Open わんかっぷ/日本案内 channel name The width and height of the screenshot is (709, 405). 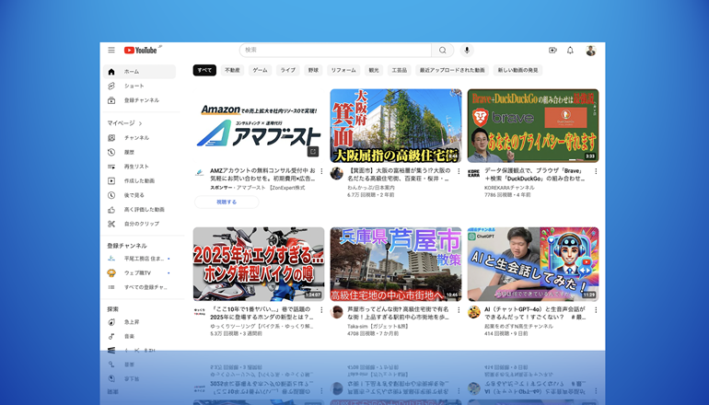coord(371,188)
